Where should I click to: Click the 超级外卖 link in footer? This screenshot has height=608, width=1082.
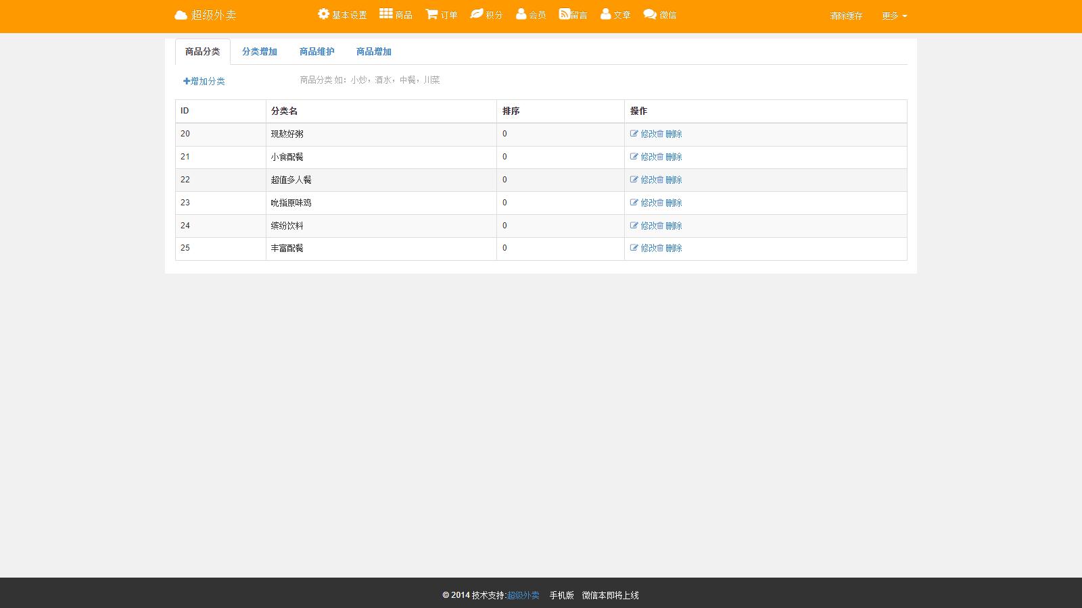tap(523, 595)
